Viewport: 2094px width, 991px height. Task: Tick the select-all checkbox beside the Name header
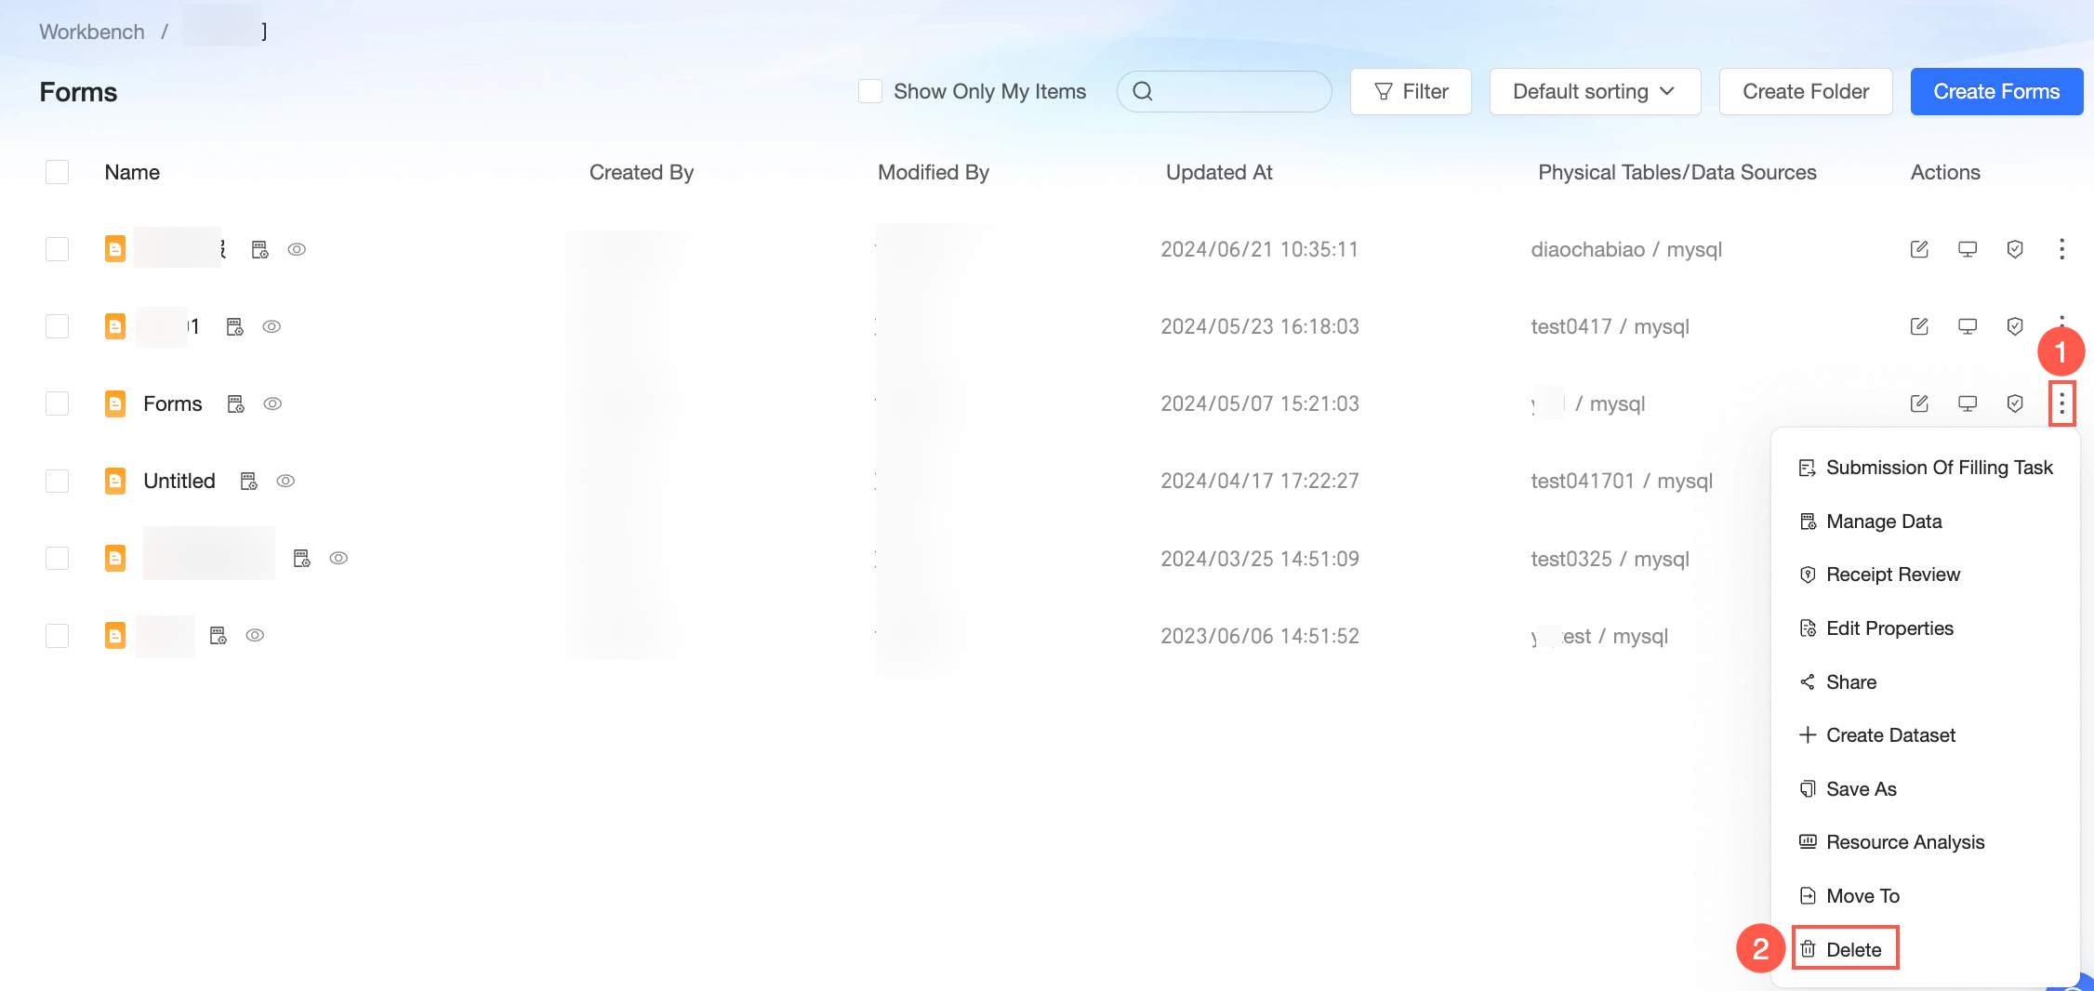58,172
